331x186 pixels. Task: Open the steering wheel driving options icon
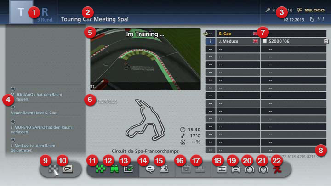pos(264,169)
